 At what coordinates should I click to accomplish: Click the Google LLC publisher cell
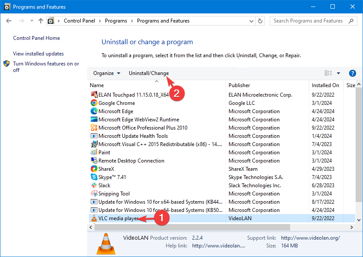(242, 103)
